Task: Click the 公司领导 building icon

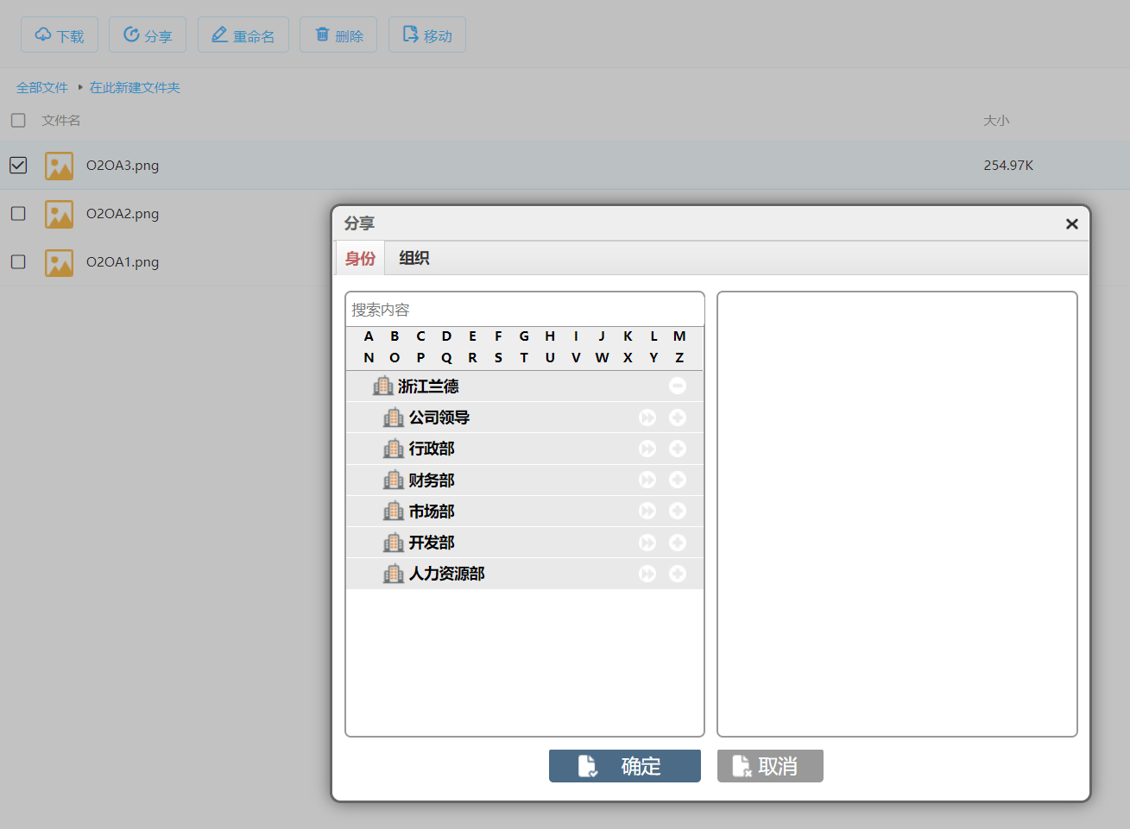Action: (394, 418)
